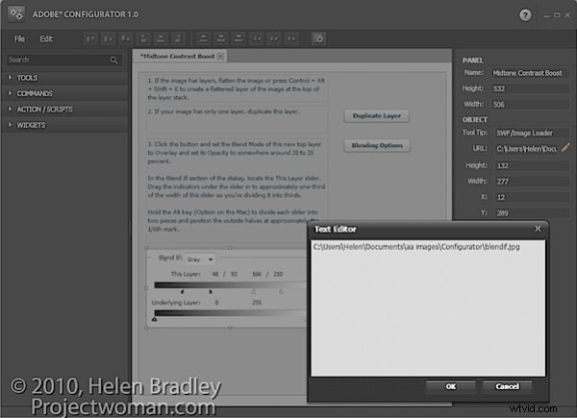Click the OBJECT section heading
The height and width of the screenshot is (418, 577).
tap(475, 120)
